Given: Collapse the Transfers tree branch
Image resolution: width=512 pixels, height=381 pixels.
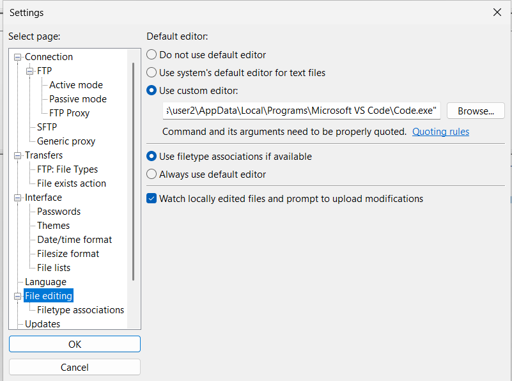Looking at the screenshot, I should click(x=19, y=155).
